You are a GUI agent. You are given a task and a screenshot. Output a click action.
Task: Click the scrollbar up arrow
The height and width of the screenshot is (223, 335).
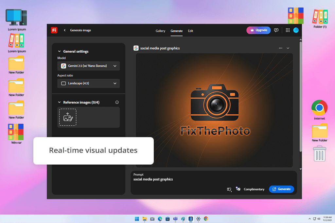[301, 40]
